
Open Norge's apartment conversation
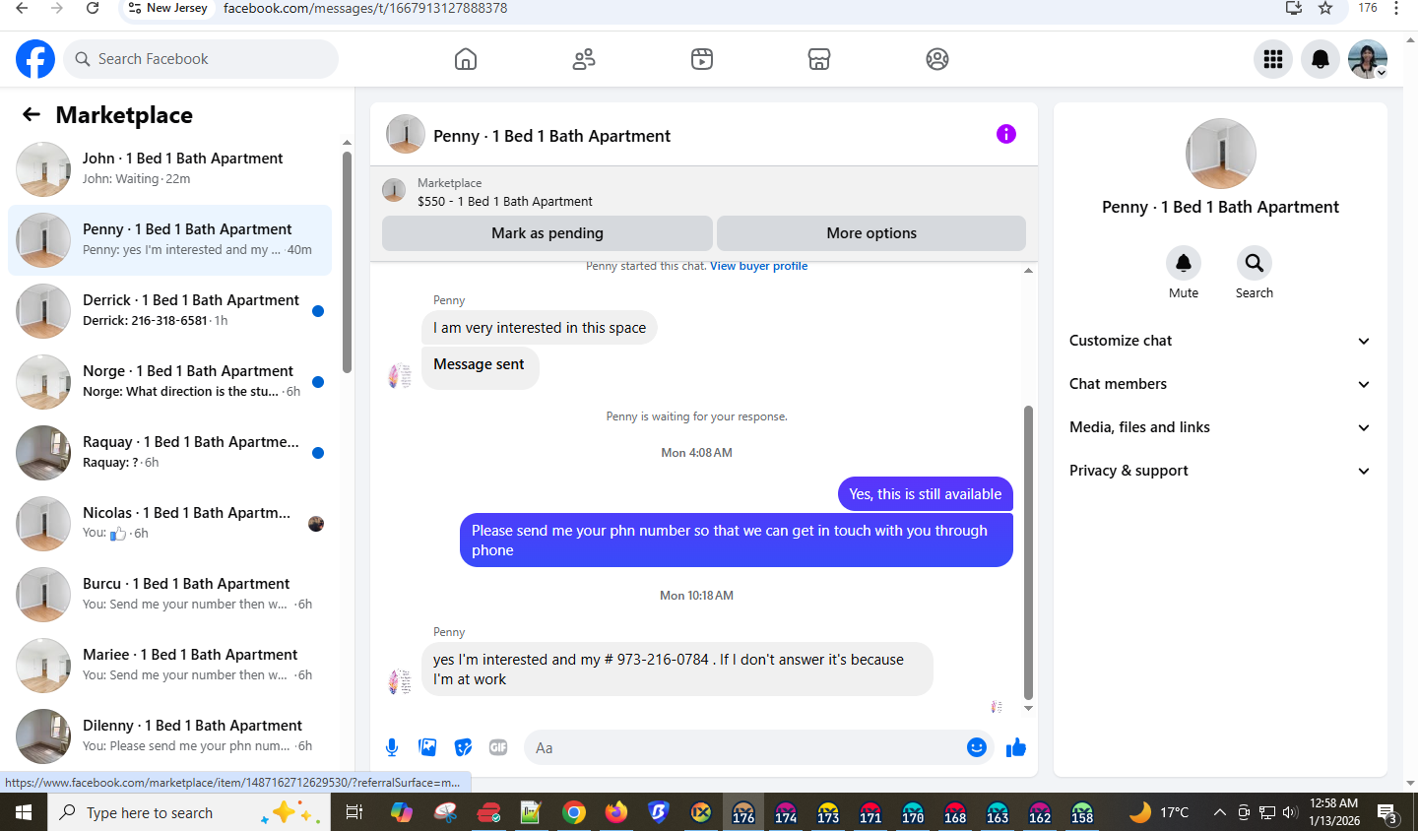169,382
